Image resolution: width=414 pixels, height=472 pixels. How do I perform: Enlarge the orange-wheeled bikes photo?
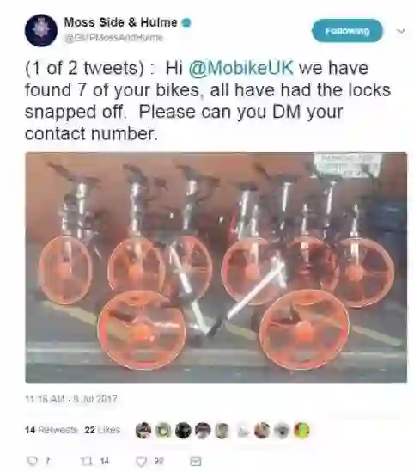coord(216,267)
